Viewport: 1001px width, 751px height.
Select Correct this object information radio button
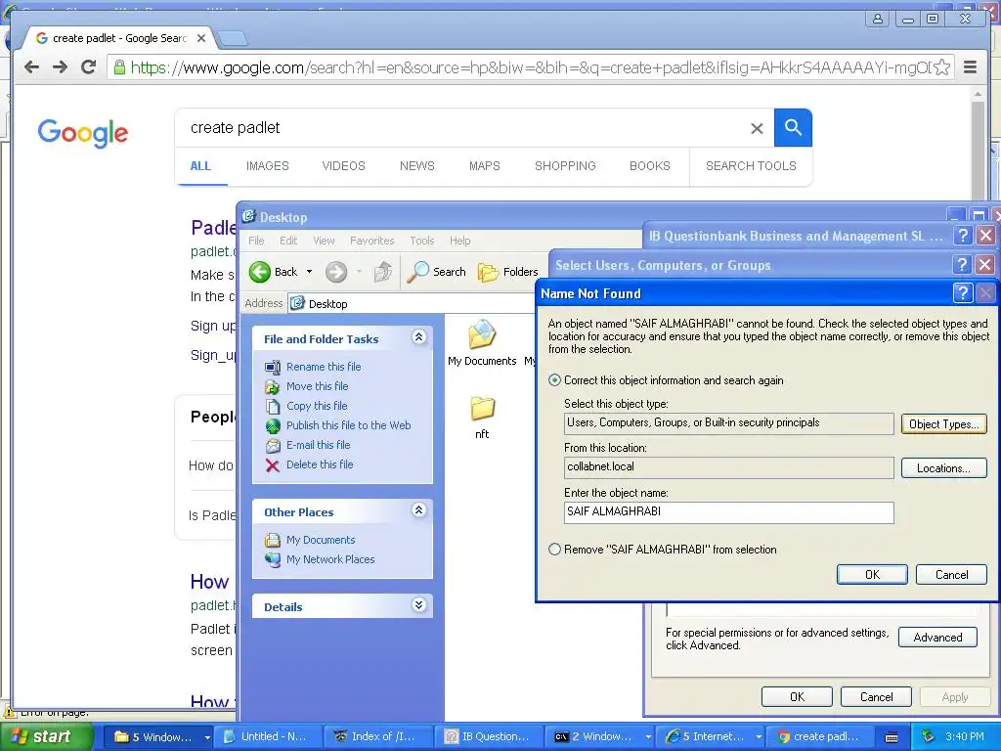click(555, 380)
